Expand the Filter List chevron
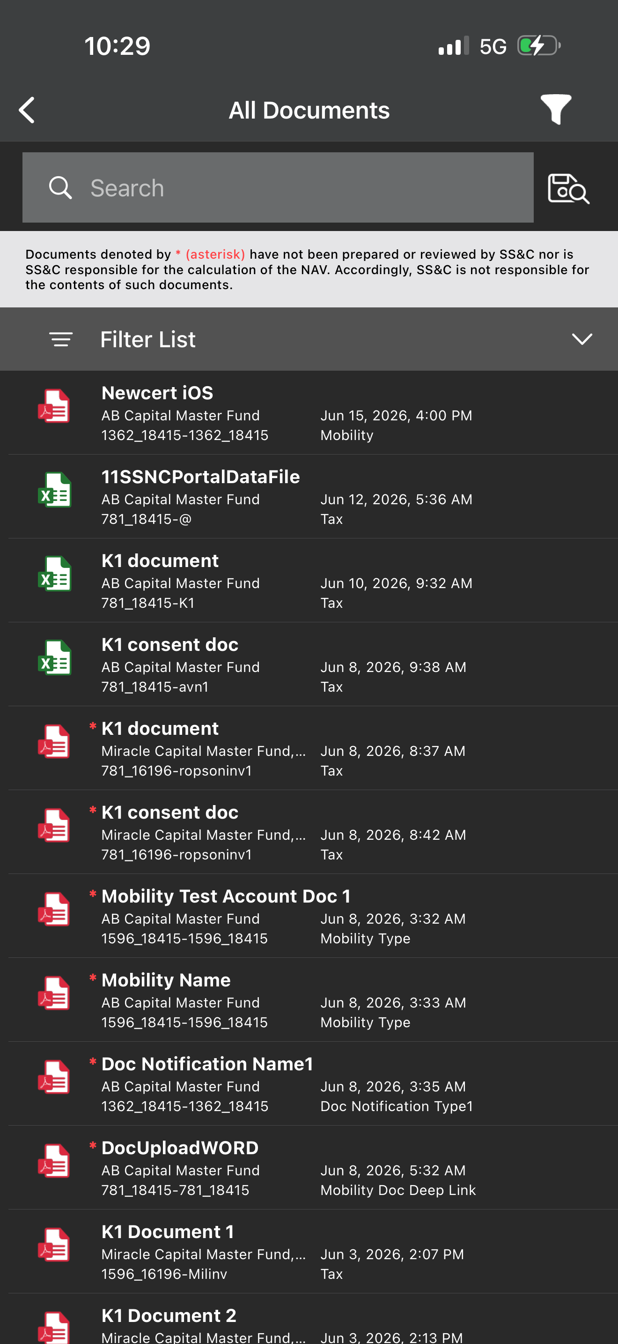This screenshot has height=1344, width=618. (581, 339)
